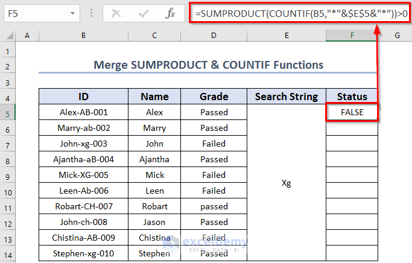Click the Enter checkmark formula icon
Screen dimensions: 412x263
(144, 13)
